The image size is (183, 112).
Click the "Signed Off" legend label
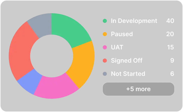[127, 61]
